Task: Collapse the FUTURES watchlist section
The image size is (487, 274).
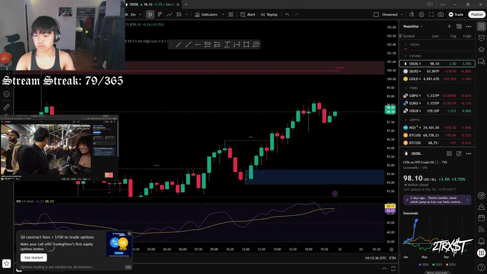Action: pyautogui.click(x=406, y=56)
